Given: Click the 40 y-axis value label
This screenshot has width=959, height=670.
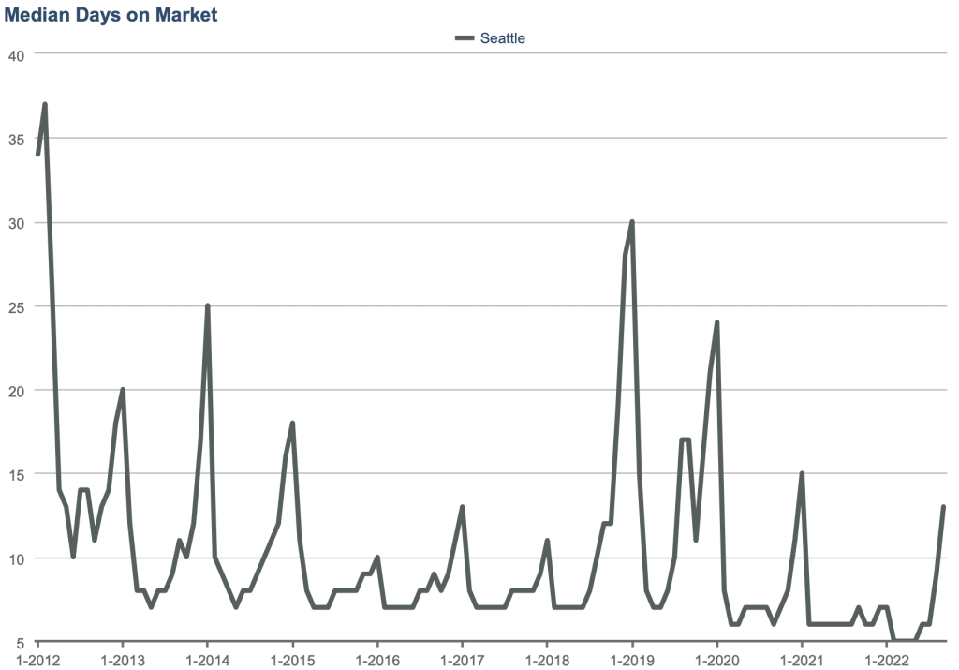Looking at the screenshot, I should point(16,54).
